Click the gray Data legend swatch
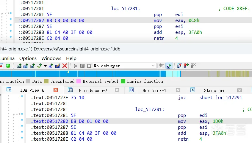This screenshot has width=252, height=143. tap(28, 81)
